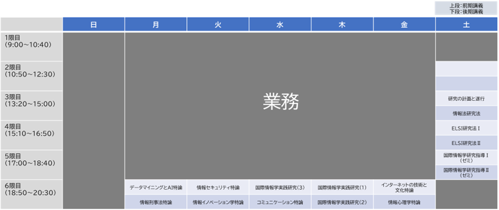Open 国際情報学実践研究(3) cell
This screenshot has width=499, height=210.
pyautogui.click(x=280, y=187)
